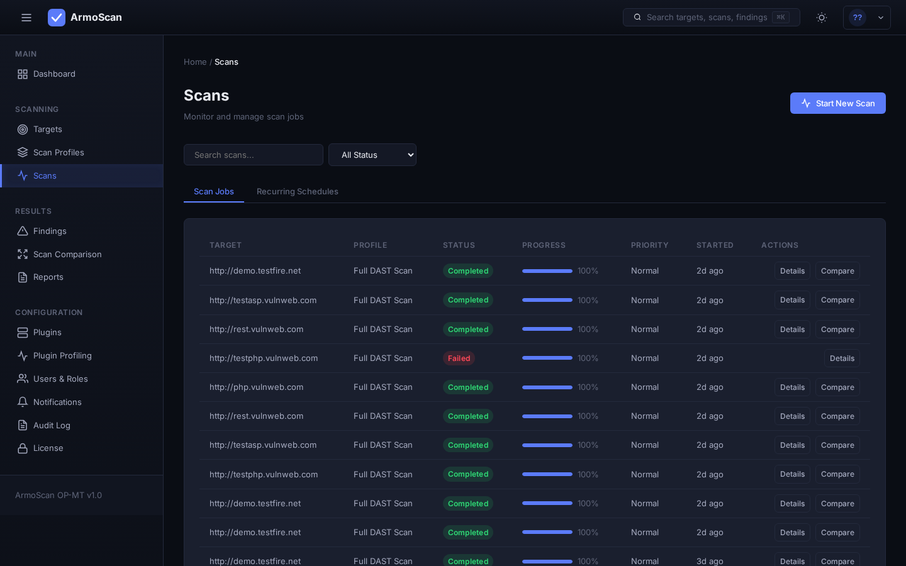Click the TARGET column header

point(225,245)
